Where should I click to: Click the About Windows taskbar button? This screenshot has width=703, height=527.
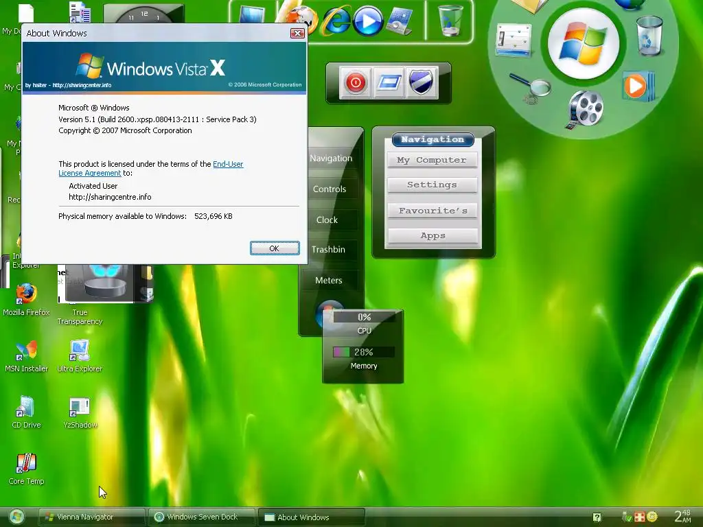click(312, 517)
